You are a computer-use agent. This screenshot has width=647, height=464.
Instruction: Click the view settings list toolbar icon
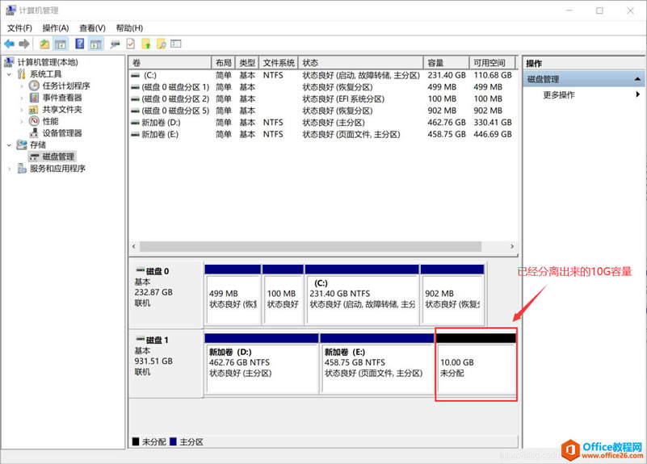point(176,44)
